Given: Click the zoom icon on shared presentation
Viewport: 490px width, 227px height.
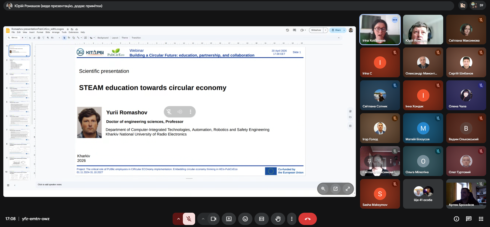Looking at the screenshot, I should click(323, 189).
